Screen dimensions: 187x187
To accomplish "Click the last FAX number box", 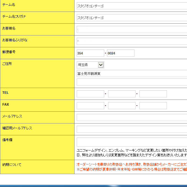I will [x=153, y=106].
